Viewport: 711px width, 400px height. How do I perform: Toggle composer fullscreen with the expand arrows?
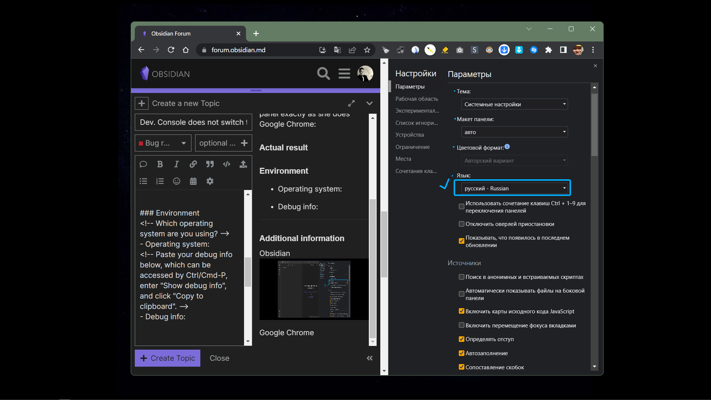(x=351, y=103)
